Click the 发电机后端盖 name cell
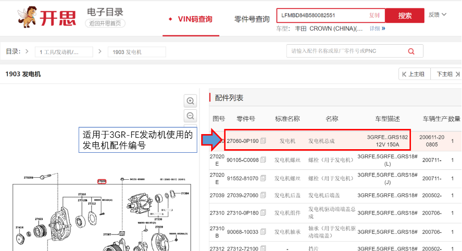 pos(324,195)
